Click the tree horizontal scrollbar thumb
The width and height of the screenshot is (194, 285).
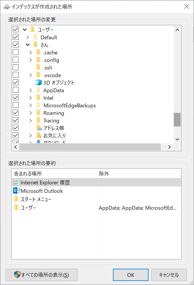tap(90, 147)
